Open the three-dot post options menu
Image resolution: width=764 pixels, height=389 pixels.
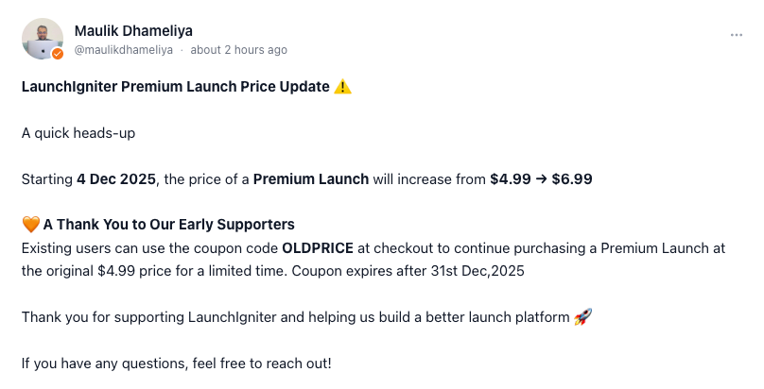[x=737, y=35]
